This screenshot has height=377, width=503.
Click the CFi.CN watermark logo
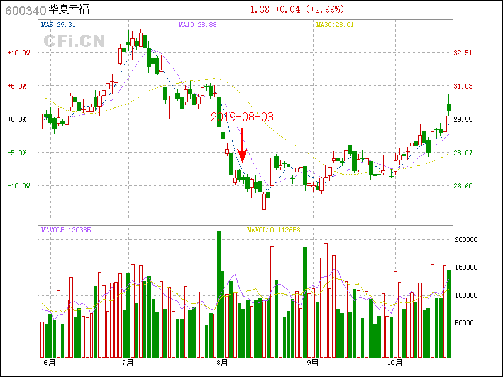[x=74, y=41]
